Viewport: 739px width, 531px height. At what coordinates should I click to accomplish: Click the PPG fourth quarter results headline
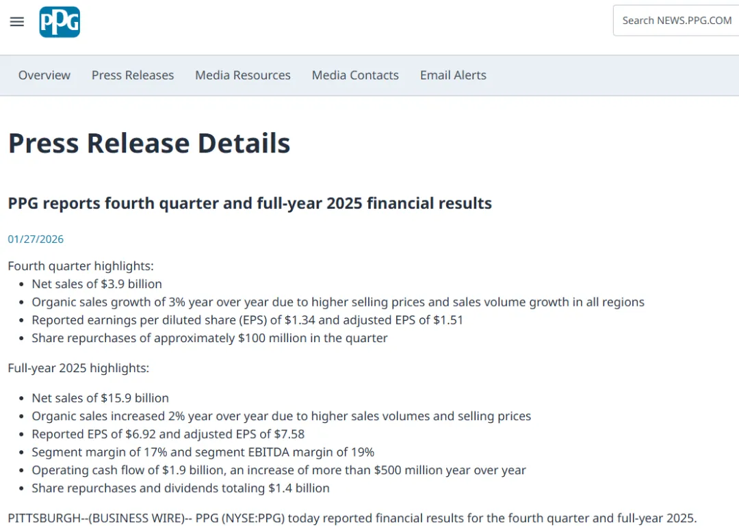[250, 203]
